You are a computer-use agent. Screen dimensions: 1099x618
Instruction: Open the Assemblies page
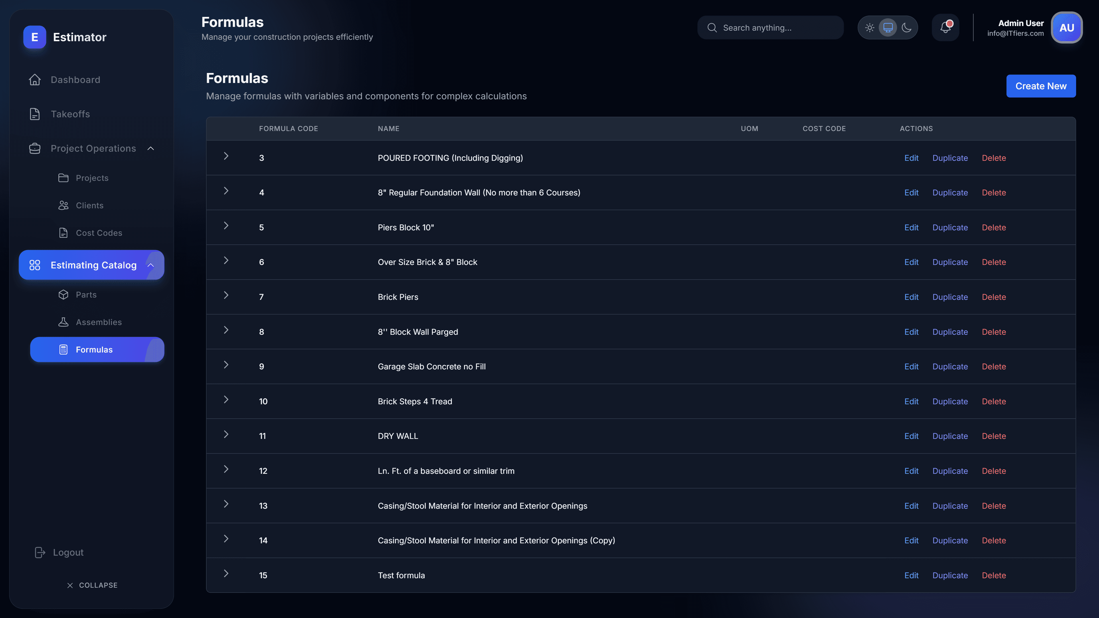pos(97,322)
